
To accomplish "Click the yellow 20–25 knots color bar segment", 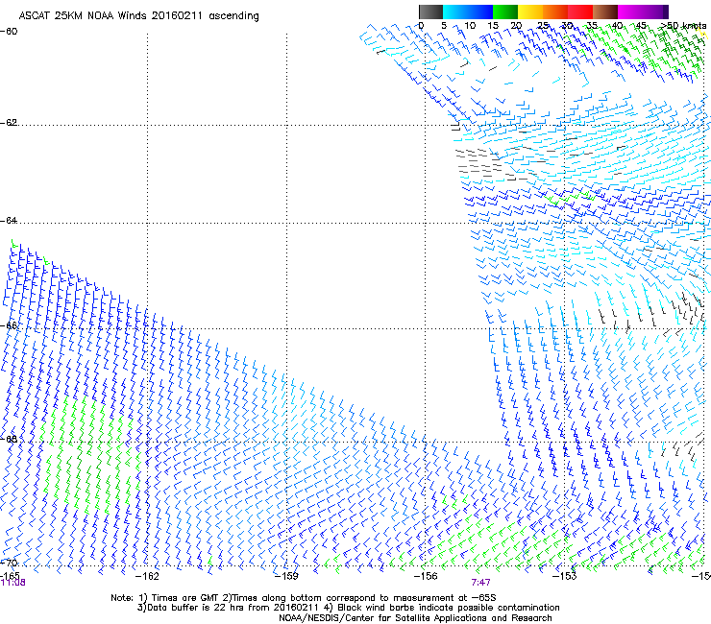I will pos(530,12).
